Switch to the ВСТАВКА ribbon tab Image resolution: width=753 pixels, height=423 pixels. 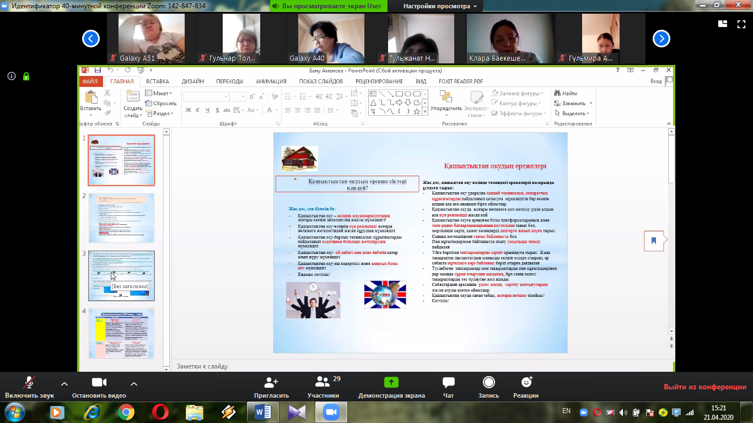pyautogui.click(x=158, y=82)
